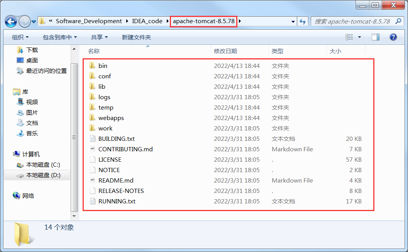Screen dimensions: 408x252
Task: Click the navigation pane scrollbar down arrow
Action: pos(74,216)
